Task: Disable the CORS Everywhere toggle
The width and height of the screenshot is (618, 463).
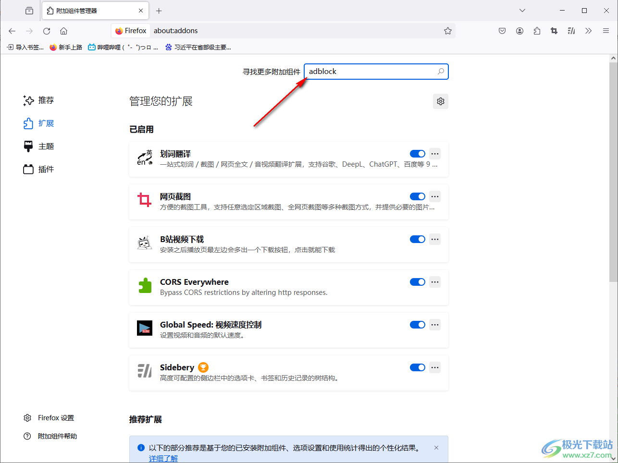Action: [x=418, y=282]
